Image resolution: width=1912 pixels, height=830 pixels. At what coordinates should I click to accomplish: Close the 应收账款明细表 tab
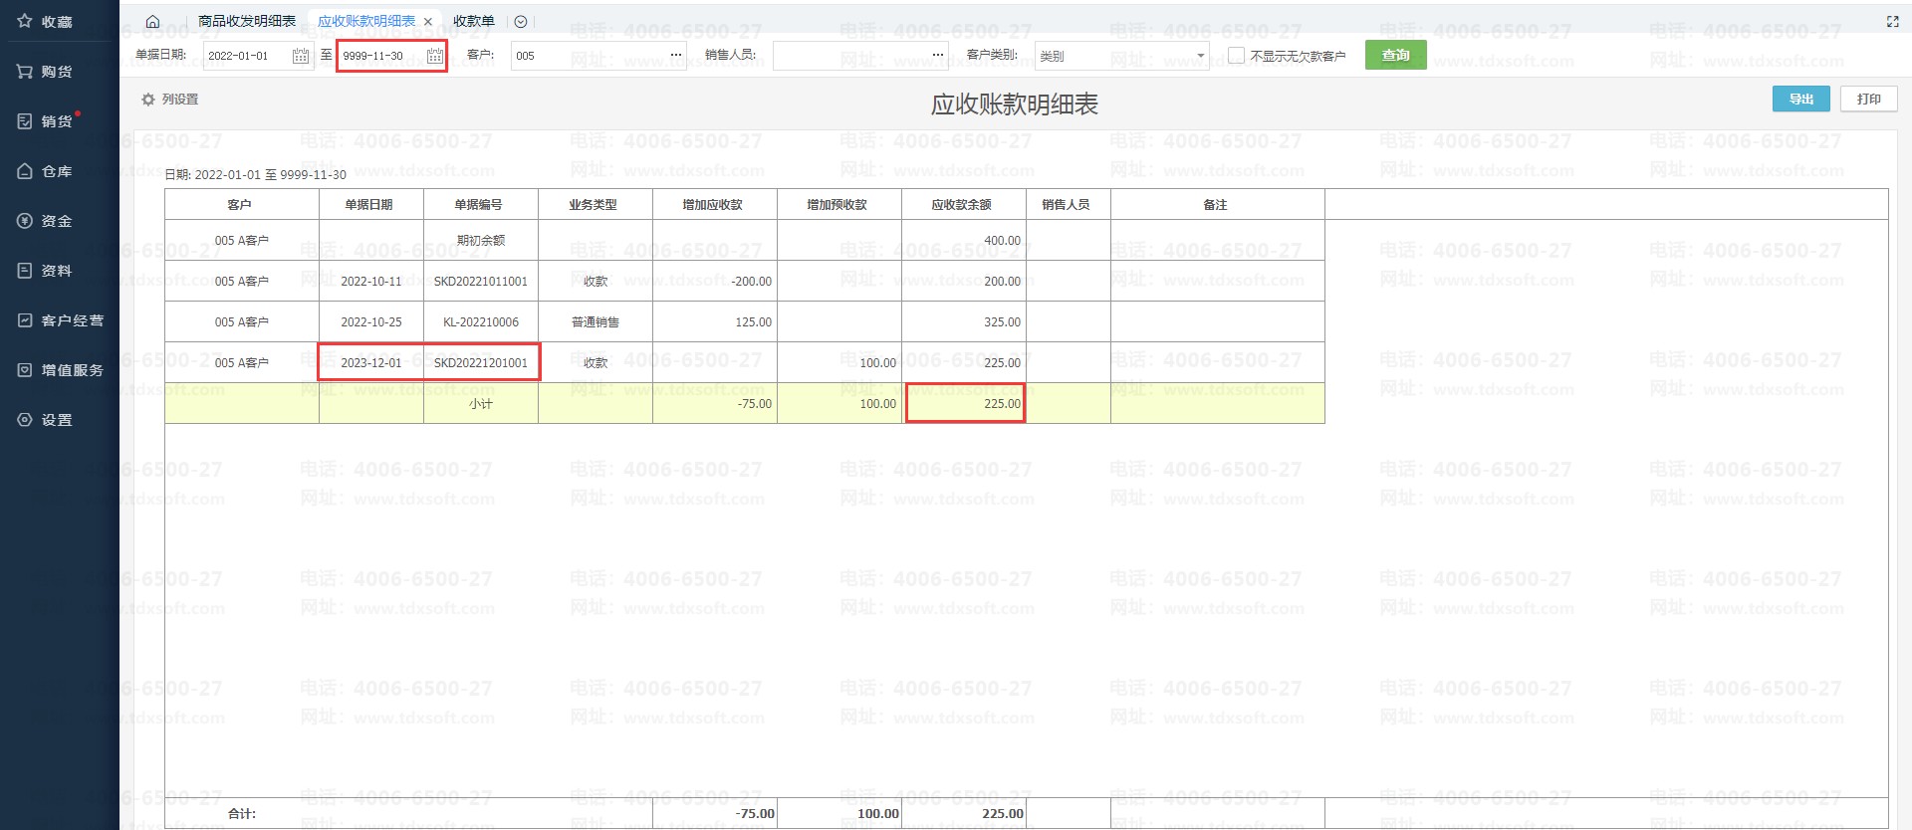[428, 22]
